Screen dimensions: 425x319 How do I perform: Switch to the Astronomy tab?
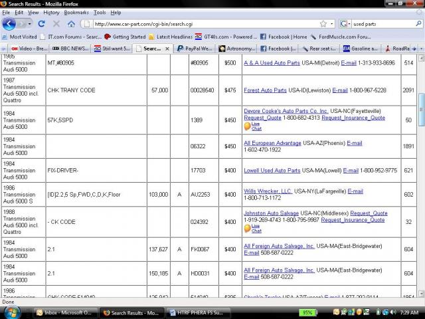pyautogui.click(x=237, y=49)
